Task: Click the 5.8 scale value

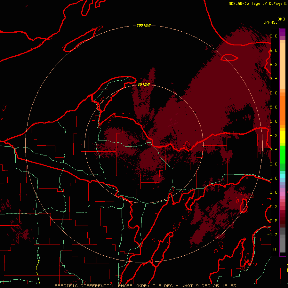Action: pos(274,107)
